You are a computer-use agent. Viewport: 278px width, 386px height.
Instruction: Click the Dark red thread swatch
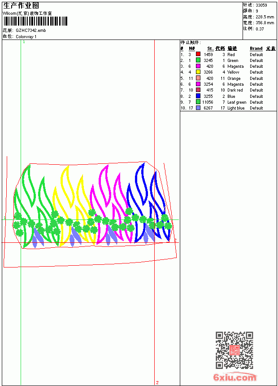(198, 90)
